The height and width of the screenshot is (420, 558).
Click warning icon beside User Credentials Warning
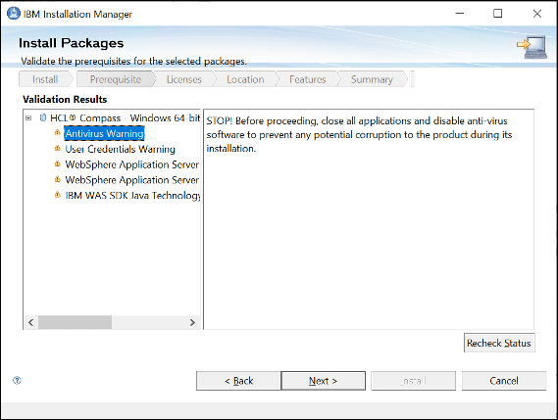coord(57,149)
